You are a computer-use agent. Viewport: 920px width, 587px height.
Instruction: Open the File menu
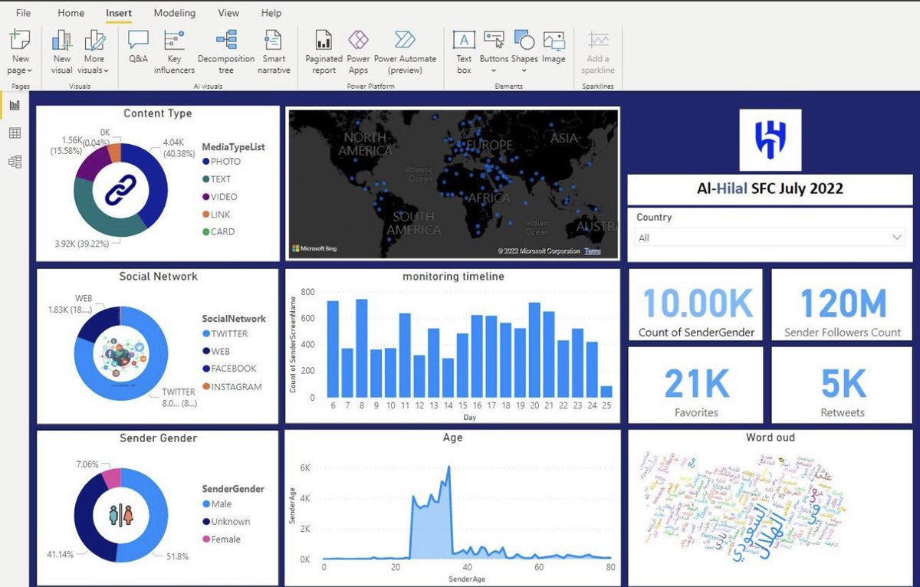[23, 13]
